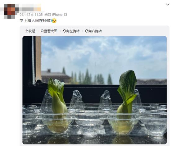Screen dimensions: 172x146
Task: Open full-size image via 查看大图
Action: point(49,31)
